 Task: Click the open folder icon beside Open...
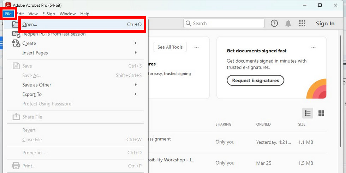pos(15,24)
